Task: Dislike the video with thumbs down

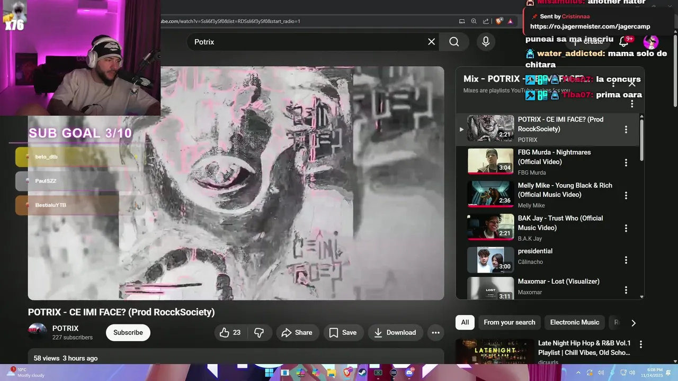Action: point(260,332)
